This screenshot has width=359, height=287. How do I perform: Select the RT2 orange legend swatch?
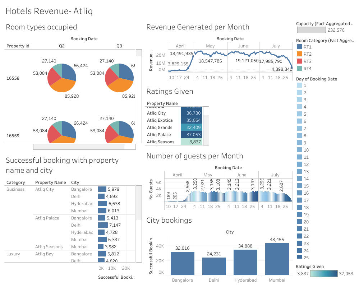(x=299, y=54)
